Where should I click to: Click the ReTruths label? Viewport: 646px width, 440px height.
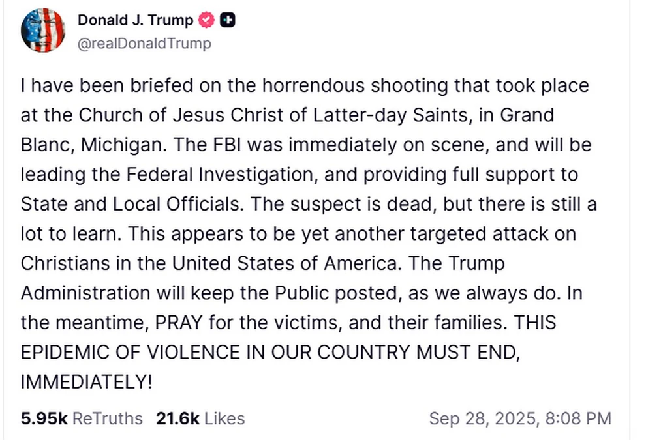tap(107, 418)
